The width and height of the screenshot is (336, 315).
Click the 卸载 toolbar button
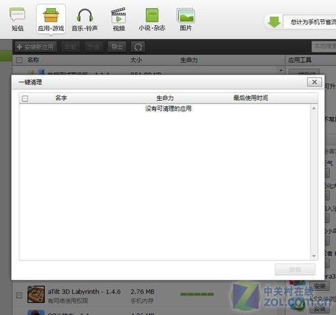pyautogui.click(x=71, y=47)
